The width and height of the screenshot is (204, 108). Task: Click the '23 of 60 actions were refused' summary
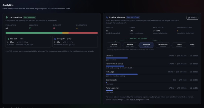click(x=50, y=51)
